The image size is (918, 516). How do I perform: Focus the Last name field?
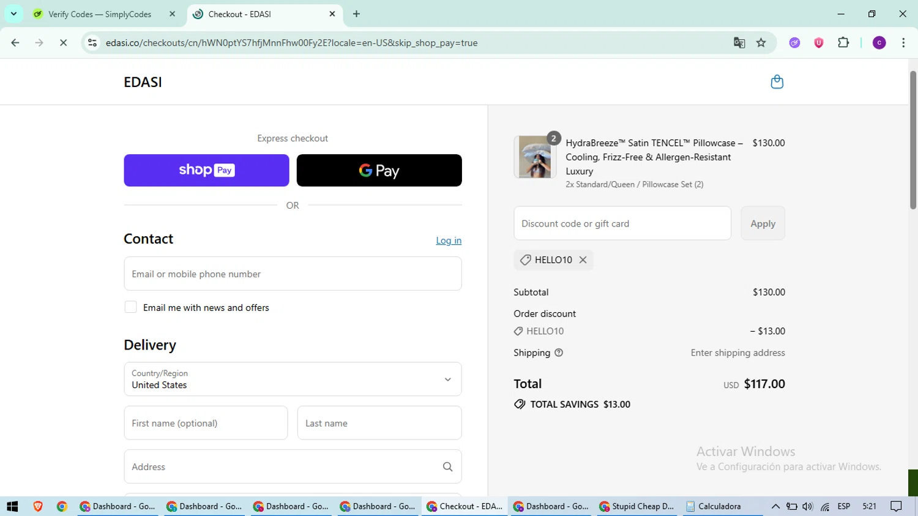click(x=379, y=423)
